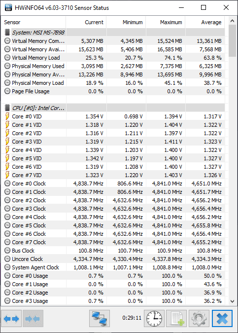238x333 pixels.
Task: Click the HWiNFO64 title bar app icon
Action: click(x=8, y=7)
